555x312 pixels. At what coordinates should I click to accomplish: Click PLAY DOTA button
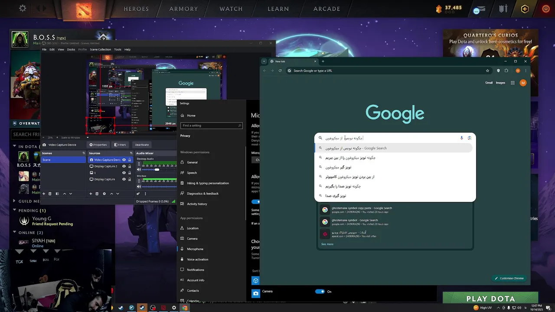(490, 299)
